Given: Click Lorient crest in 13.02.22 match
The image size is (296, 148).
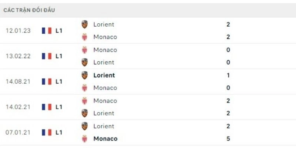Looking at the screenshot, I should [x=85, y=62].
